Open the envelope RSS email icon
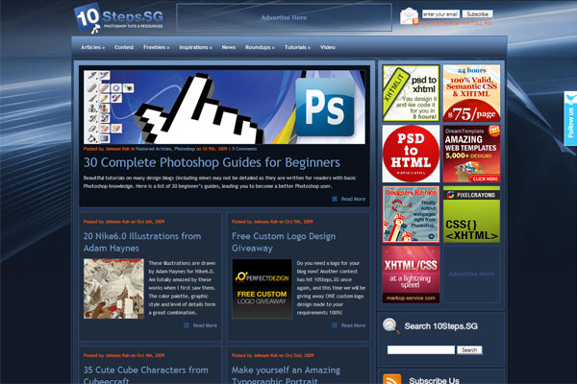577x384 pixels. tap(410, 16)
